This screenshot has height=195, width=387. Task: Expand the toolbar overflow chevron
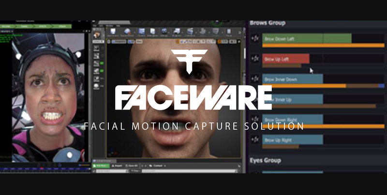pyautogui.click(x=239, y=32)
